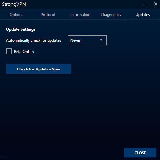Click the version number 2.0.4.0
The image size is (160, 160).
pos(5,157)
